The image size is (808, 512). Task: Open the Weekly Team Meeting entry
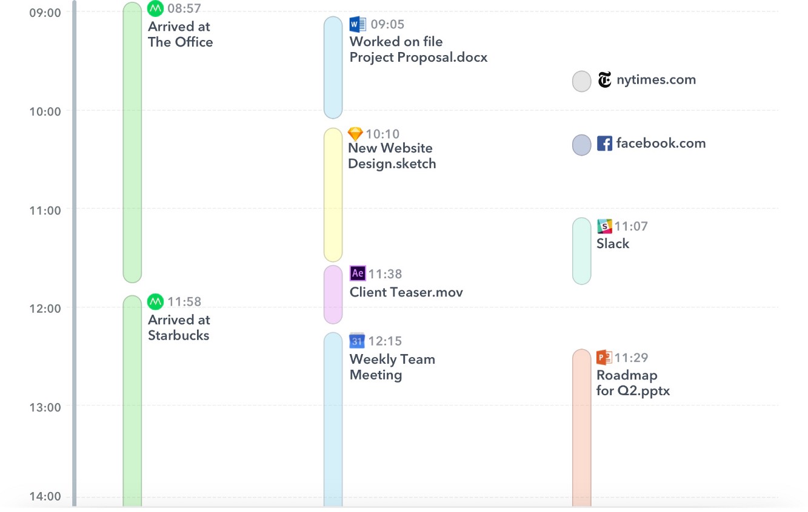pos(392,367)
